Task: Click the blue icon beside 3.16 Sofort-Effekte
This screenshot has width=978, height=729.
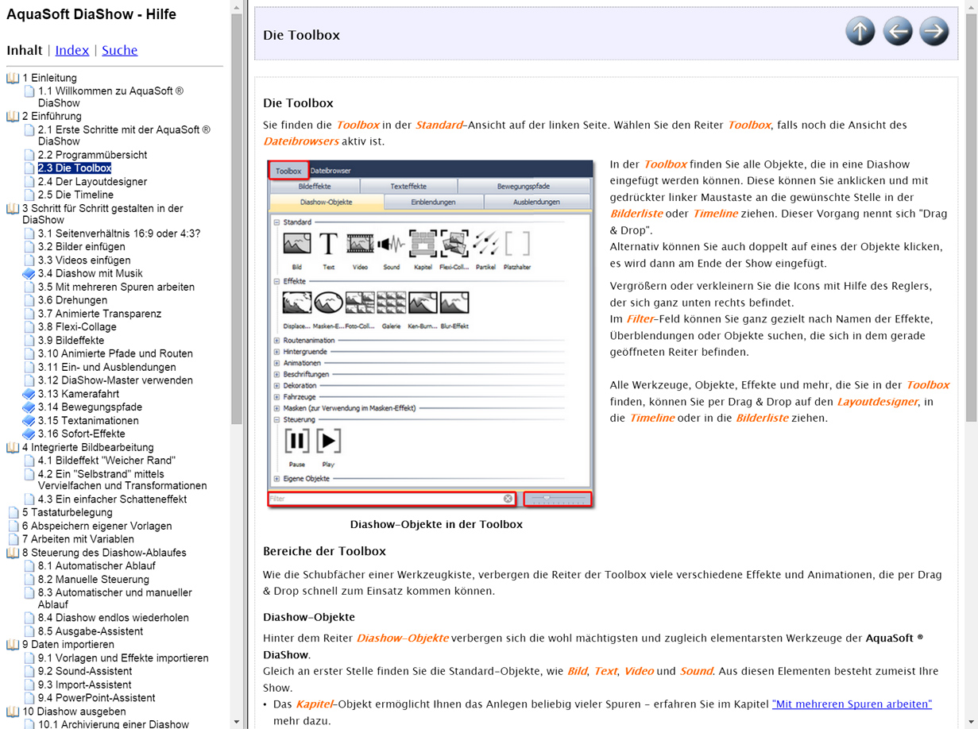Action: click(29, 434)
